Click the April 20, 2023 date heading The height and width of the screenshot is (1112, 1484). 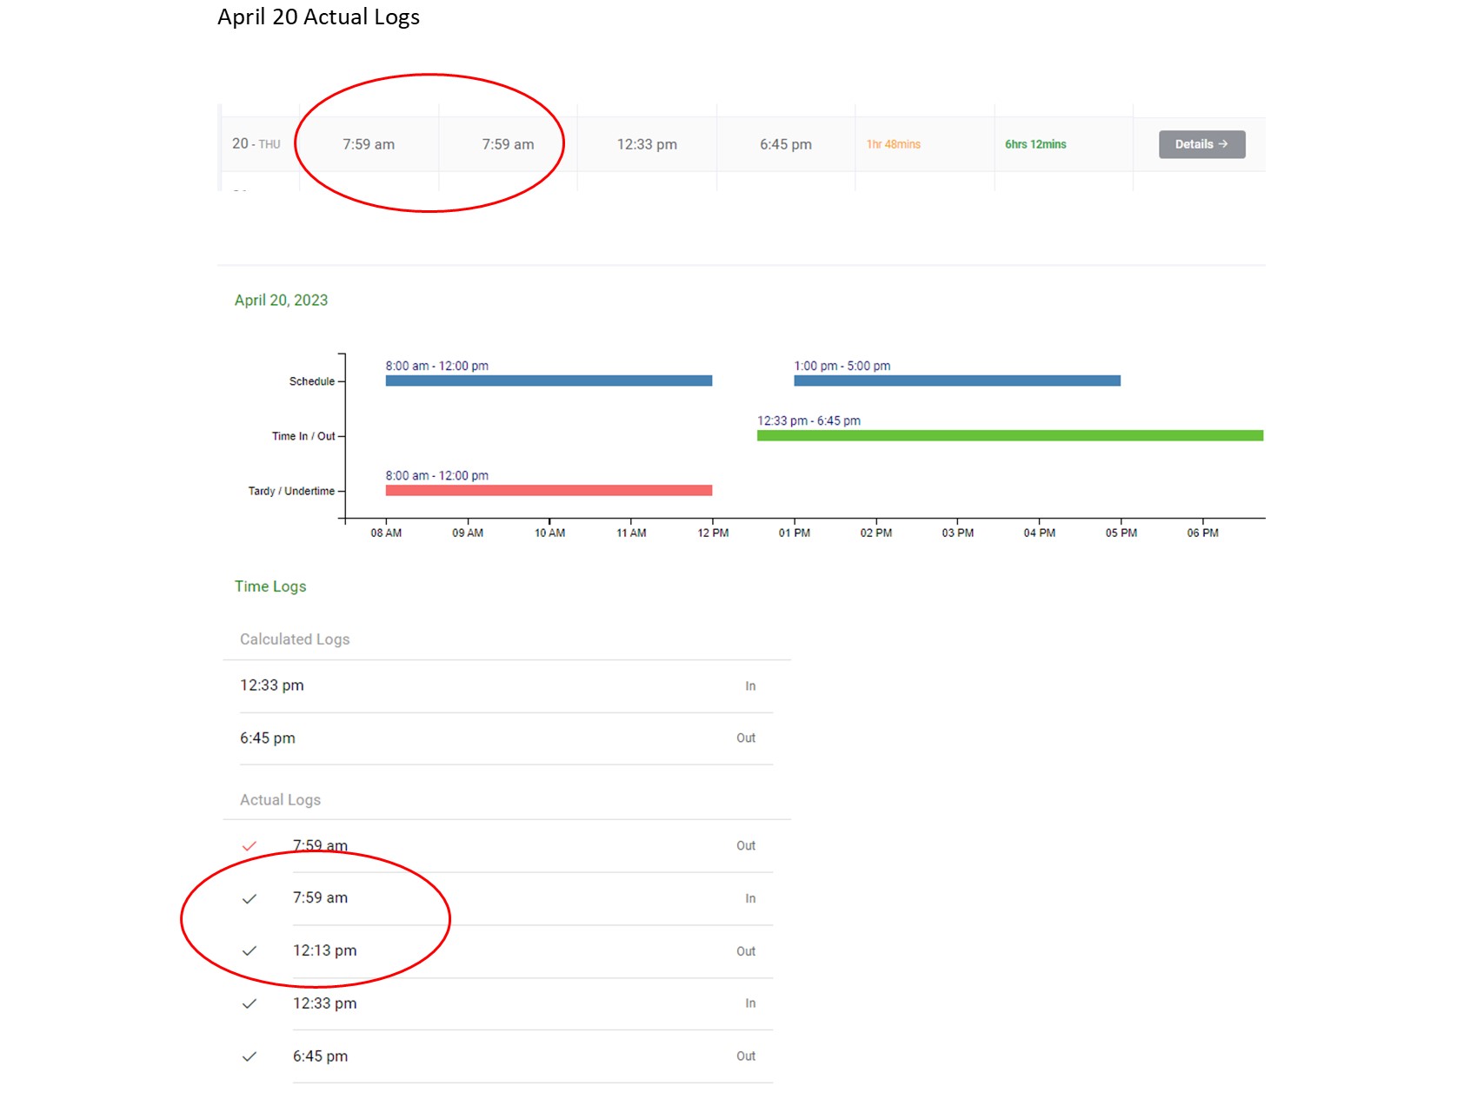(x=281, y=300)
